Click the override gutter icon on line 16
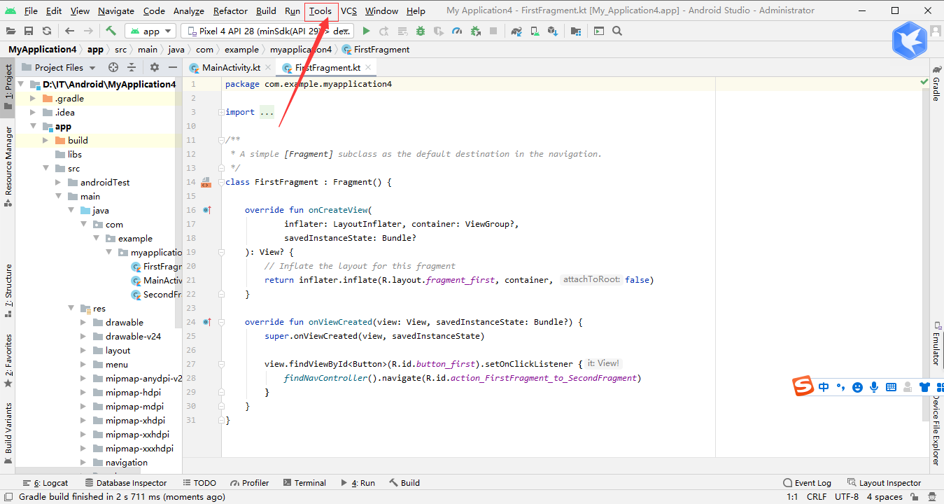Image resolution: width=944 pixels, height=504 pixels. point(206,210)
